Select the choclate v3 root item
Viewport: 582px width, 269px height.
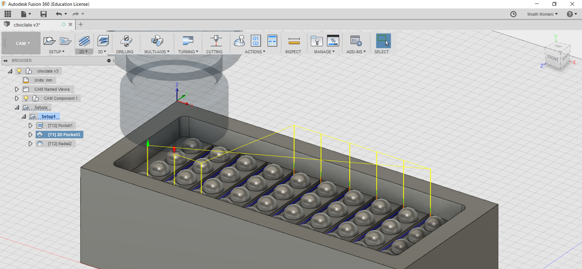(x=48, y=71)
